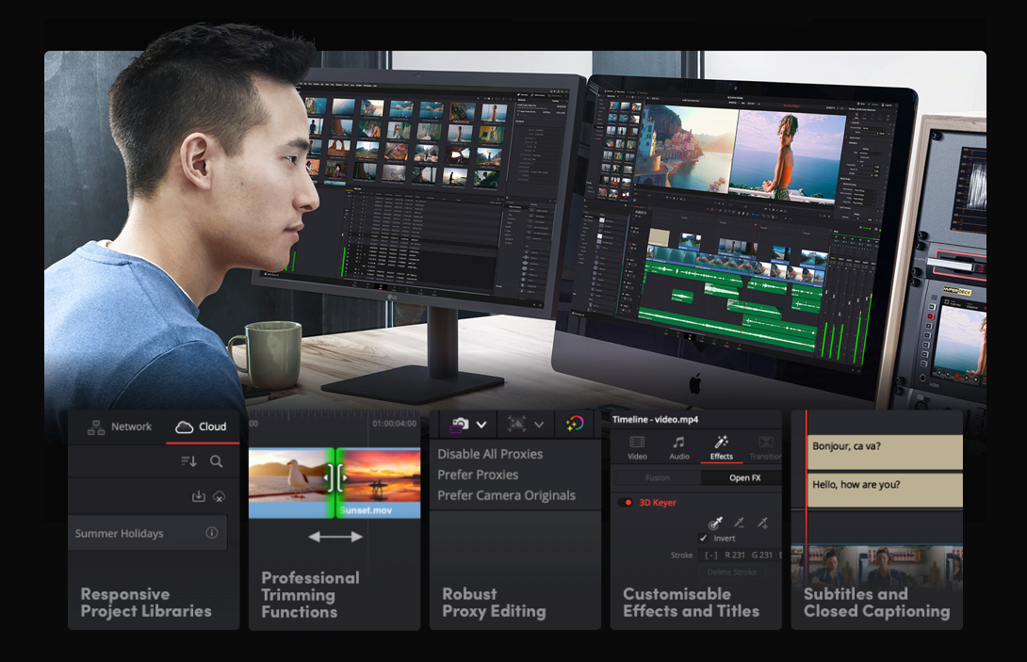Screen dimensions: 1027x662
Task: Toggle the 3D Keyer enable switch
Action: tap(625, 503)
